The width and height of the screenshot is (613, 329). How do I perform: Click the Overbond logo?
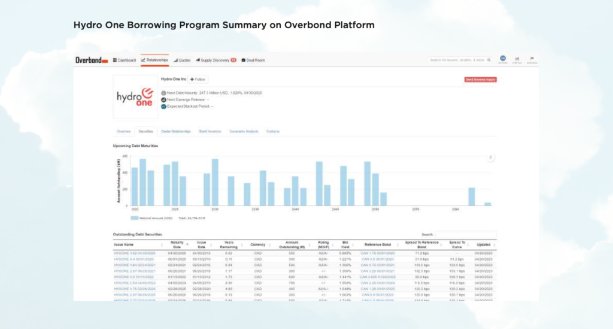92,61
